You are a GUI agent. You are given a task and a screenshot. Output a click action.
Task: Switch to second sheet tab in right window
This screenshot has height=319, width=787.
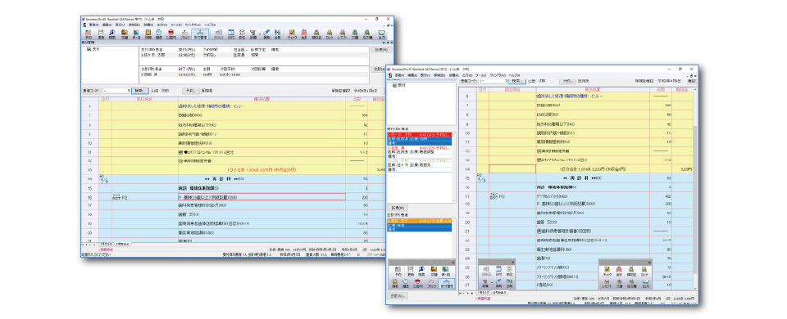500,293
